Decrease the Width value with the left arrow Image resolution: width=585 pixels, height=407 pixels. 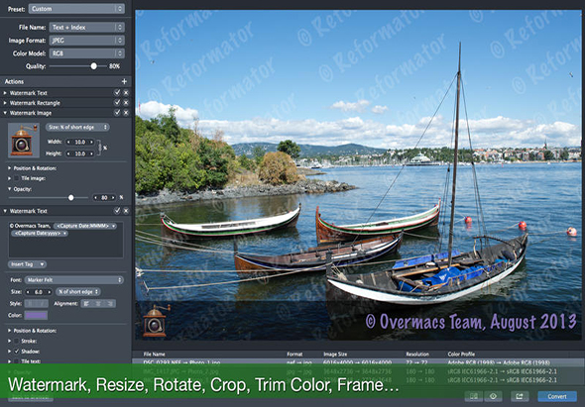68,142
